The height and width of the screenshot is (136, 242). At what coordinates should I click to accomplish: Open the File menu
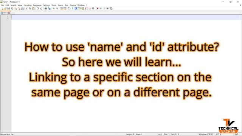[x=2, y=5]
